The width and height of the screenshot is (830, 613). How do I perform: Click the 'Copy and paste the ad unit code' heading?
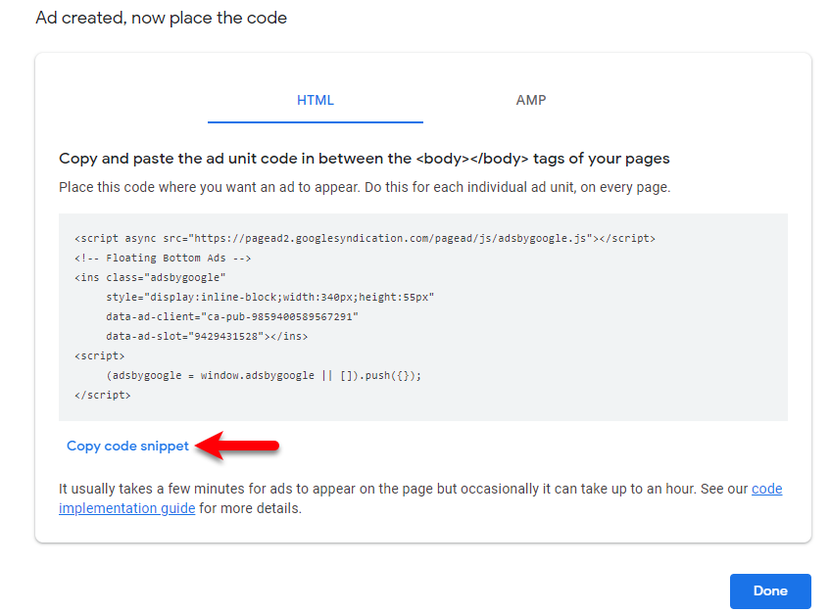[365, 159]
